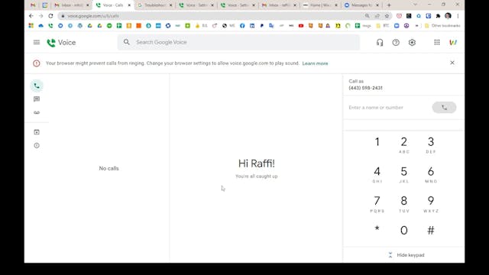Dial digit 0 on keypad

click(404, 231)
